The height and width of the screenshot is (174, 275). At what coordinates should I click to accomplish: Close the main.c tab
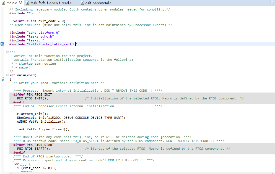(20, 3)
